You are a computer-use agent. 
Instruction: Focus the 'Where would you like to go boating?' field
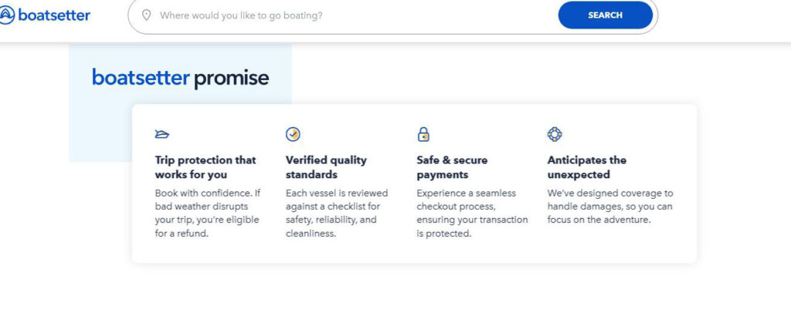[348, 15]
